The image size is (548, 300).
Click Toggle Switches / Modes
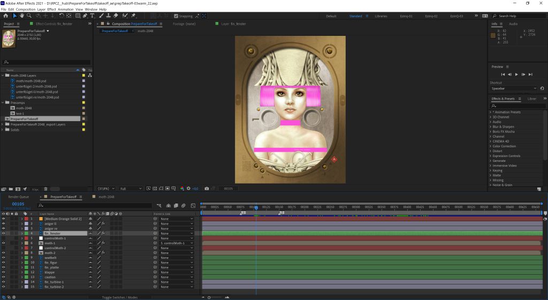coord(119,297)
